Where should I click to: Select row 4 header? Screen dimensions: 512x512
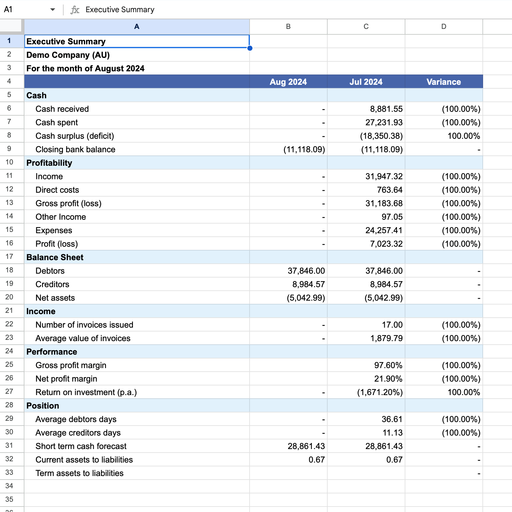click(9, 81)
